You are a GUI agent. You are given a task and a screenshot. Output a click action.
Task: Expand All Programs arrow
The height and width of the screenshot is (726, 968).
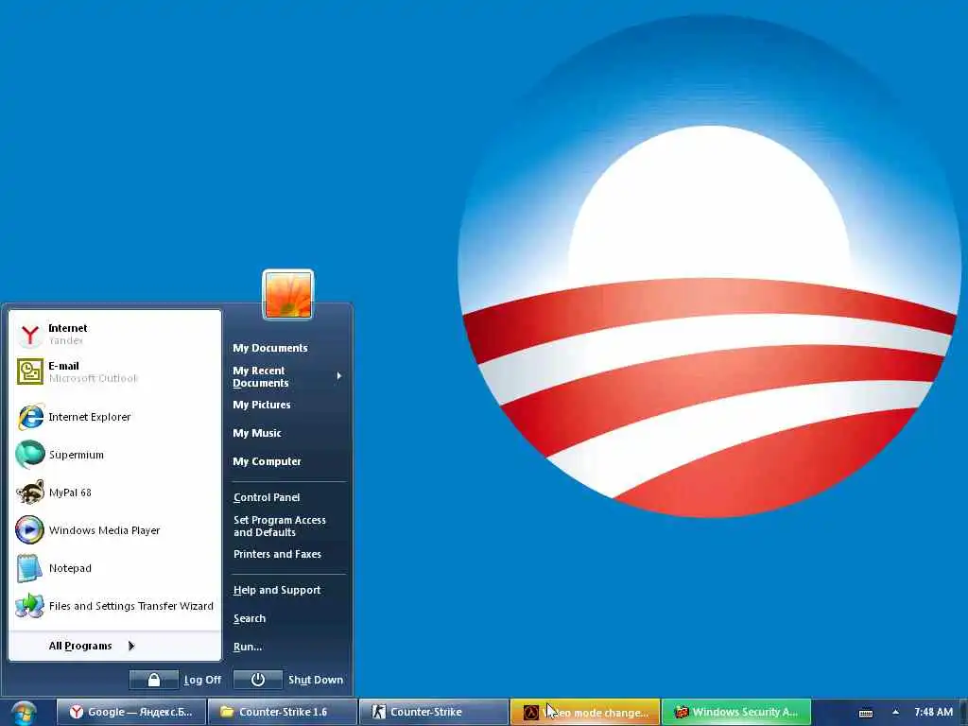pos(130,646)
